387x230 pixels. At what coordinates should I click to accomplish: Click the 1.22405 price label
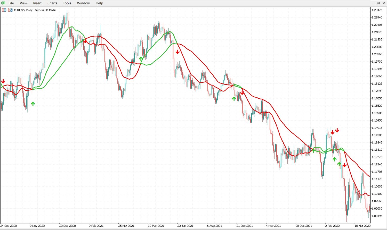pos(377,25)
